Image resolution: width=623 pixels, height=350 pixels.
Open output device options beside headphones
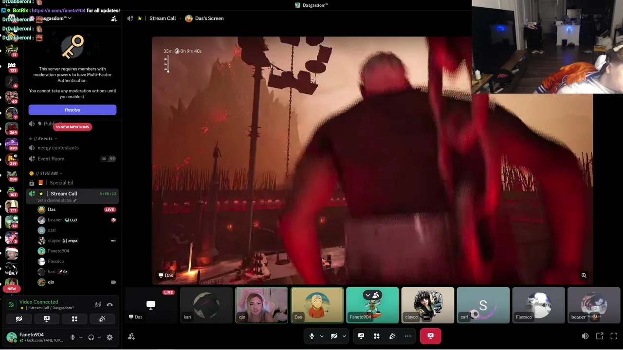[x=99, y=337]
